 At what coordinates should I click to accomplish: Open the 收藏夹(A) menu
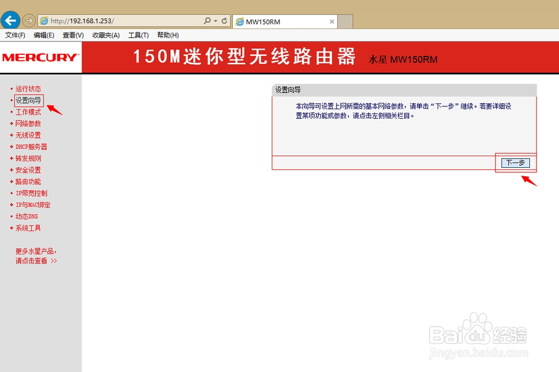click(106, 35)
